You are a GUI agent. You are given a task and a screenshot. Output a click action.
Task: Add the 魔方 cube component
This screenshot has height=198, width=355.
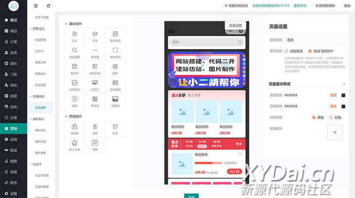(115, 70)
